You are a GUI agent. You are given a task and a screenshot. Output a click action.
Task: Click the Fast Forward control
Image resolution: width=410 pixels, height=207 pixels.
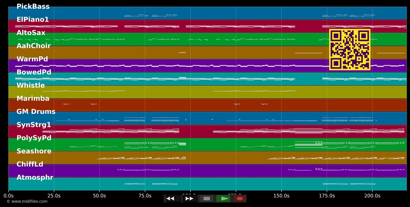189,199
